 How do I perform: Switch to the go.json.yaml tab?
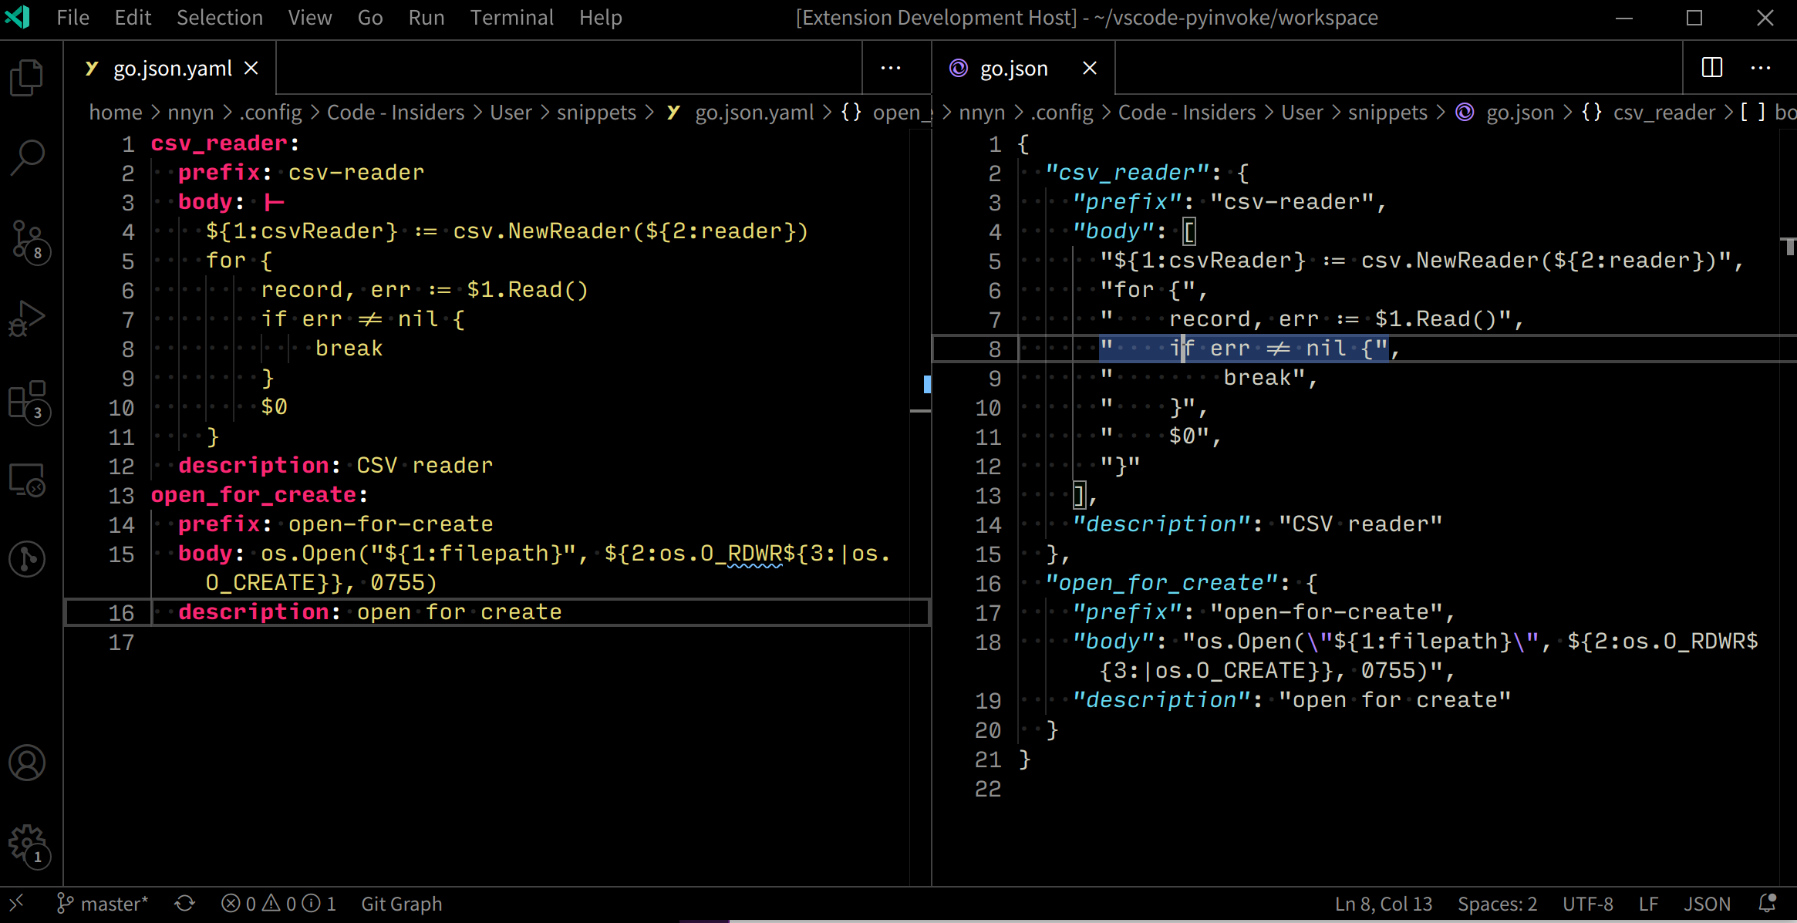pyautogui.click(x=171, y=69)
